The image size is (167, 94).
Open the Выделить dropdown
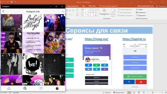[141, 15]
